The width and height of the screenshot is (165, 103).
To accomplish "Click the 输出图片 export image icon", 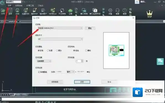I will point(43,11).
